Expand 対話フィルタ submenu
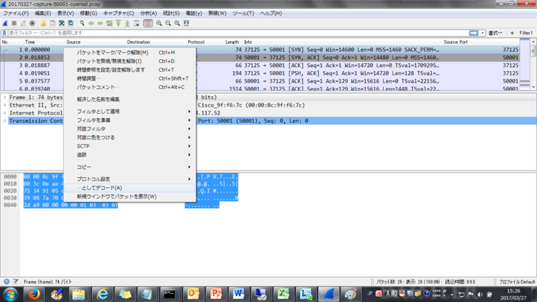Image resolution: width=537 pixels, height=302 pixels. pos(130,129)
